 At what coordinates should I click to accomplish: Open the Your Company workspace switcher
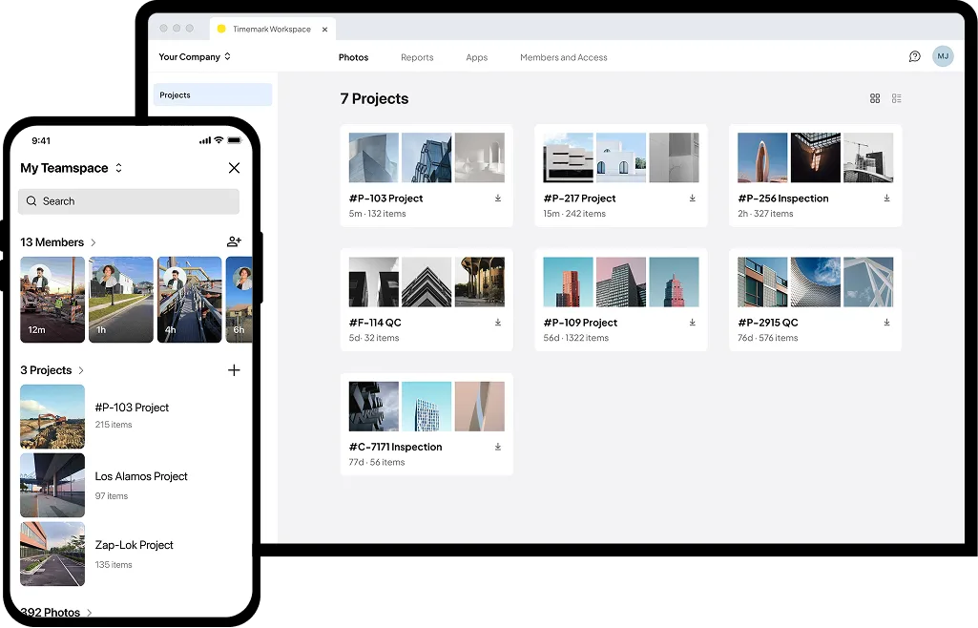tap(194, 56)
